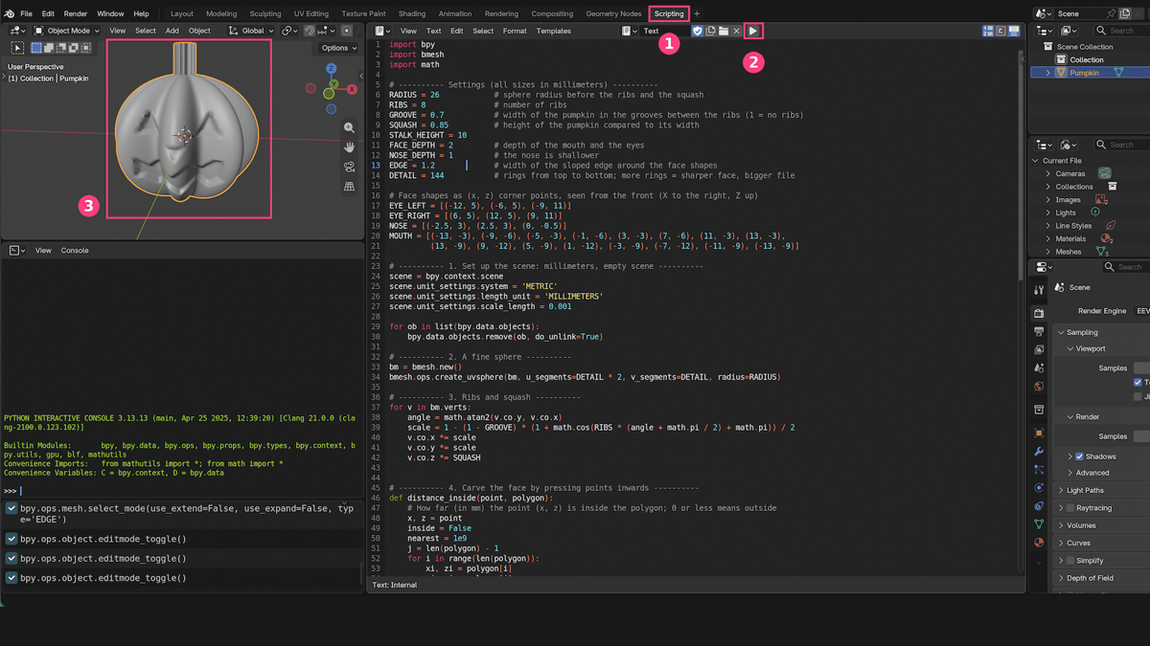Collapse the Sampling panel

(x=1061, y=332)
